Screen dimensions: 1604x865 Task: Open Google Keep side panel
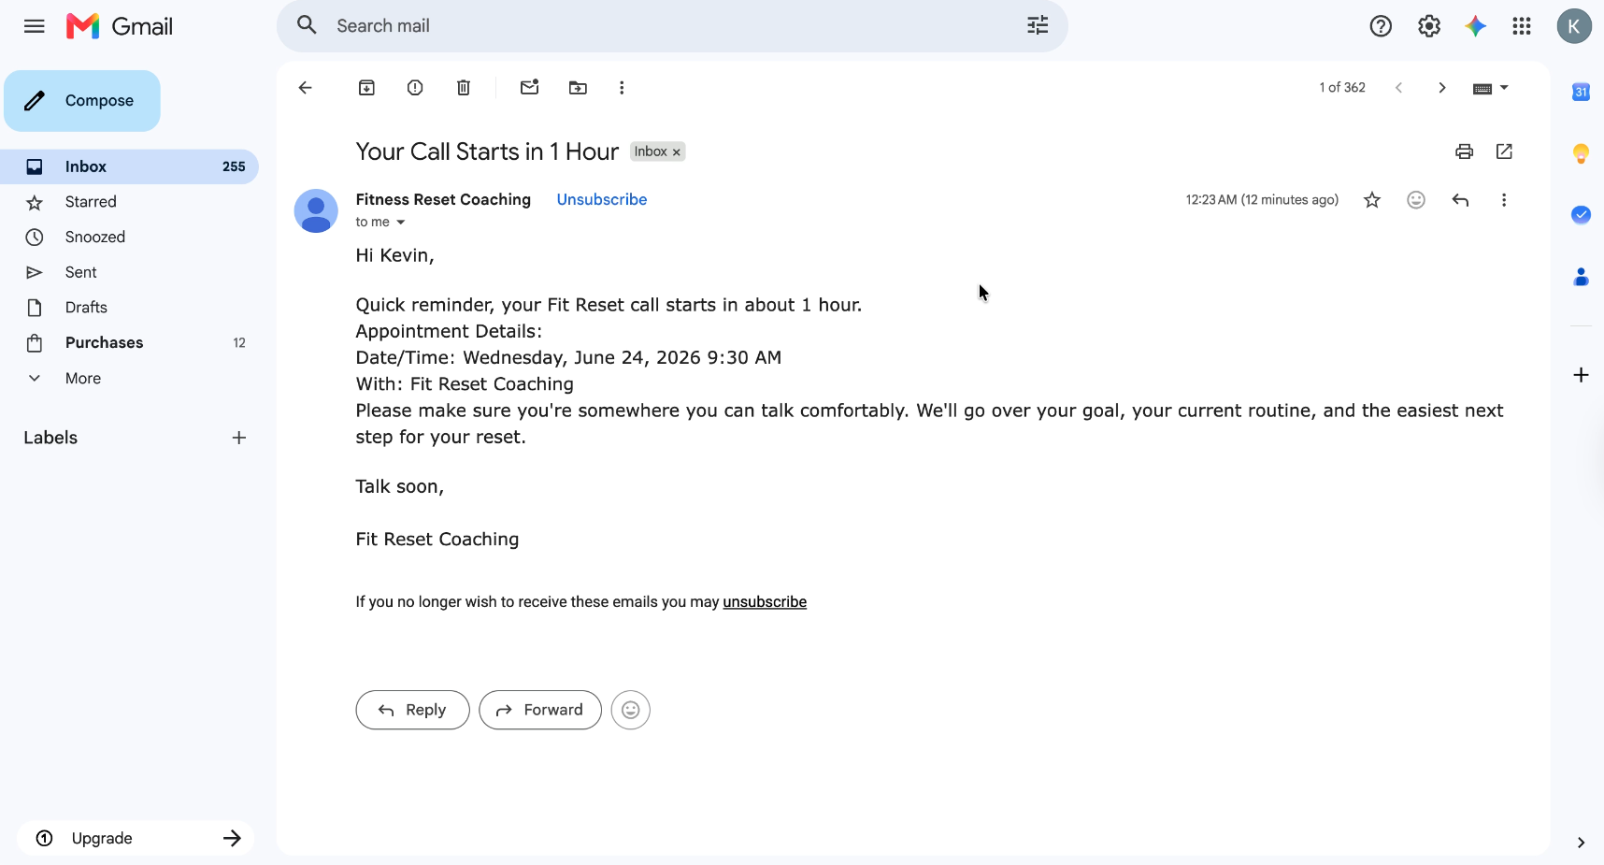[1581, 153]
